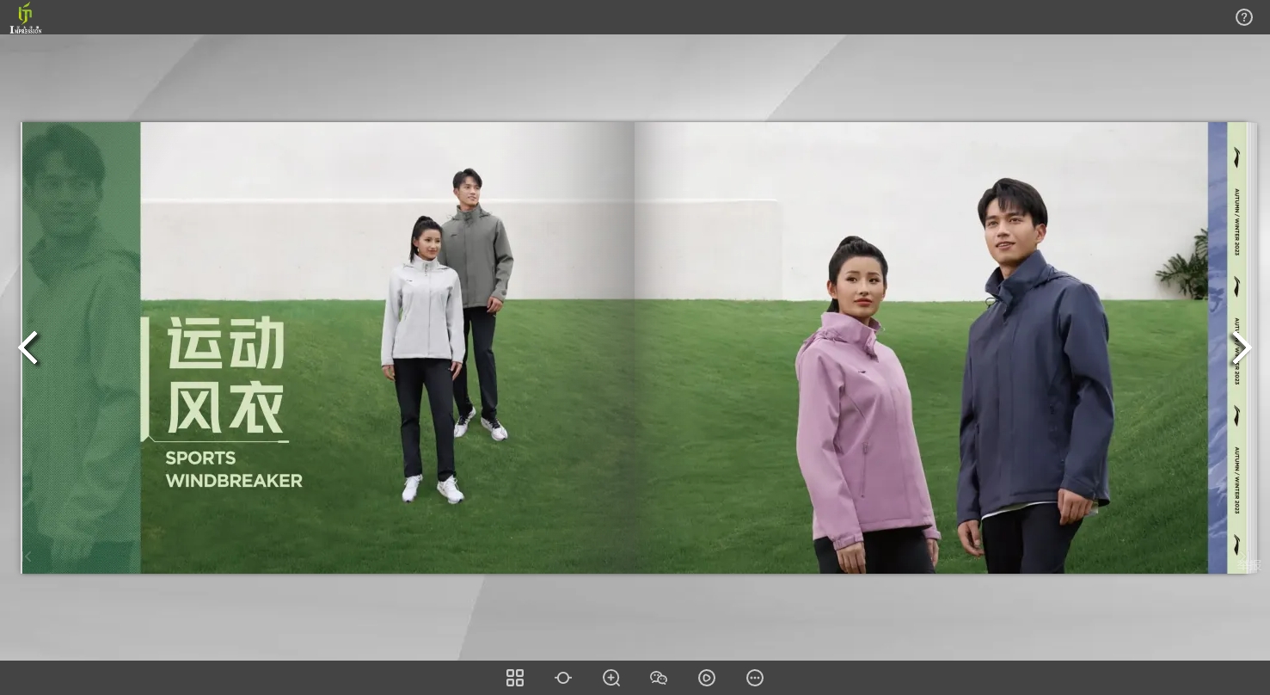Go to the previous page with the large left arrow
The height and width of the screenshot is (695, 1270).
pos(28,347)
